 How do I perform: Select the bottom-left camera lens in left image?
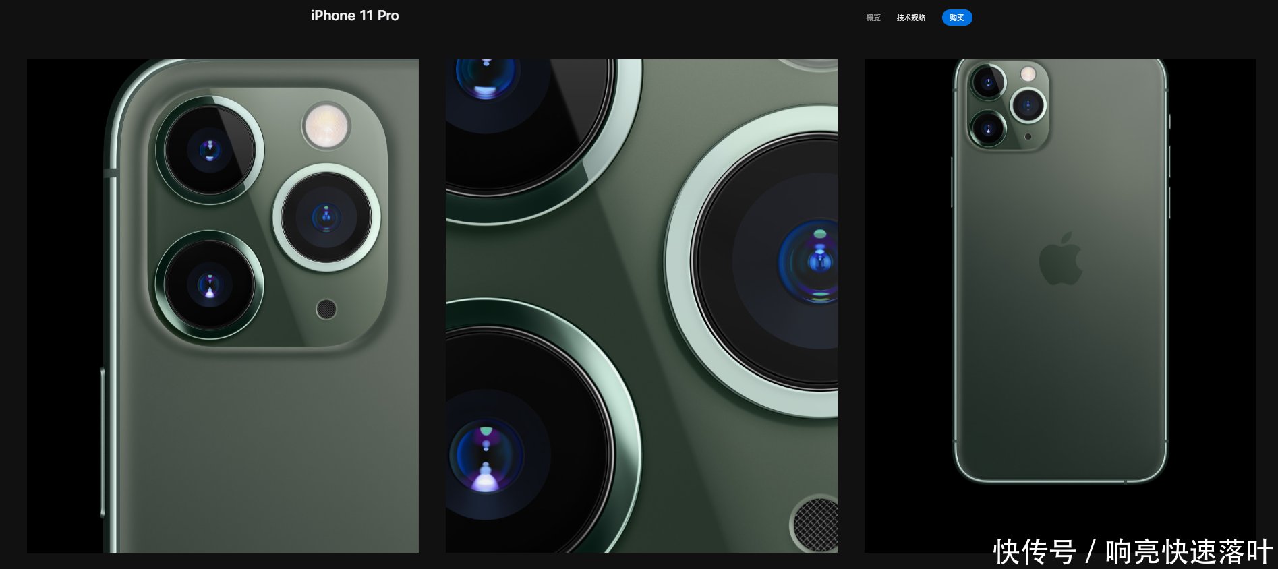[210, 284]
